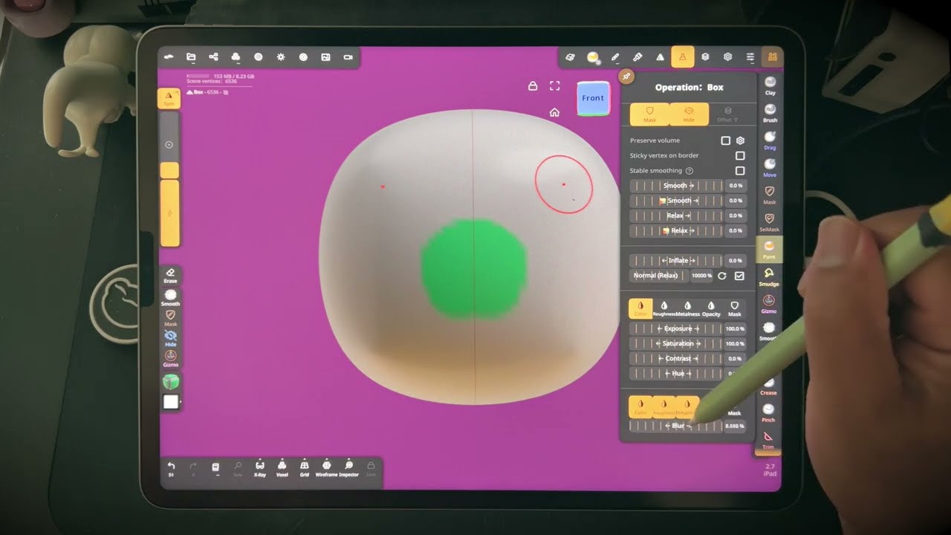Select the Mask tool in right sidebar
The height and width of the screenshot is (535, 951).
point(770,195)
